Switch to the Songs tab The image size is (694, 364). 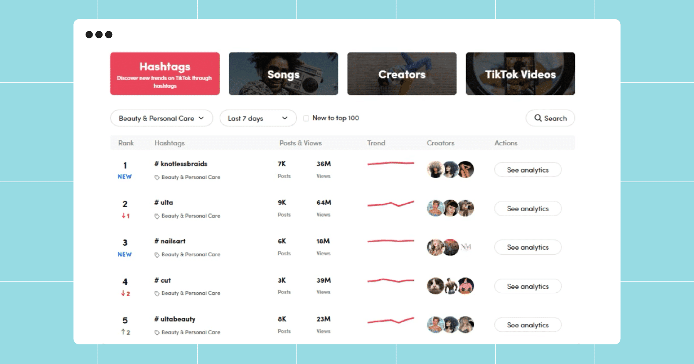(283, 74)
